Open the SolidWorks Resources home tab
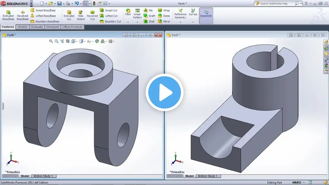The width and height of the screenshot is (329, 185). [326, 42]
